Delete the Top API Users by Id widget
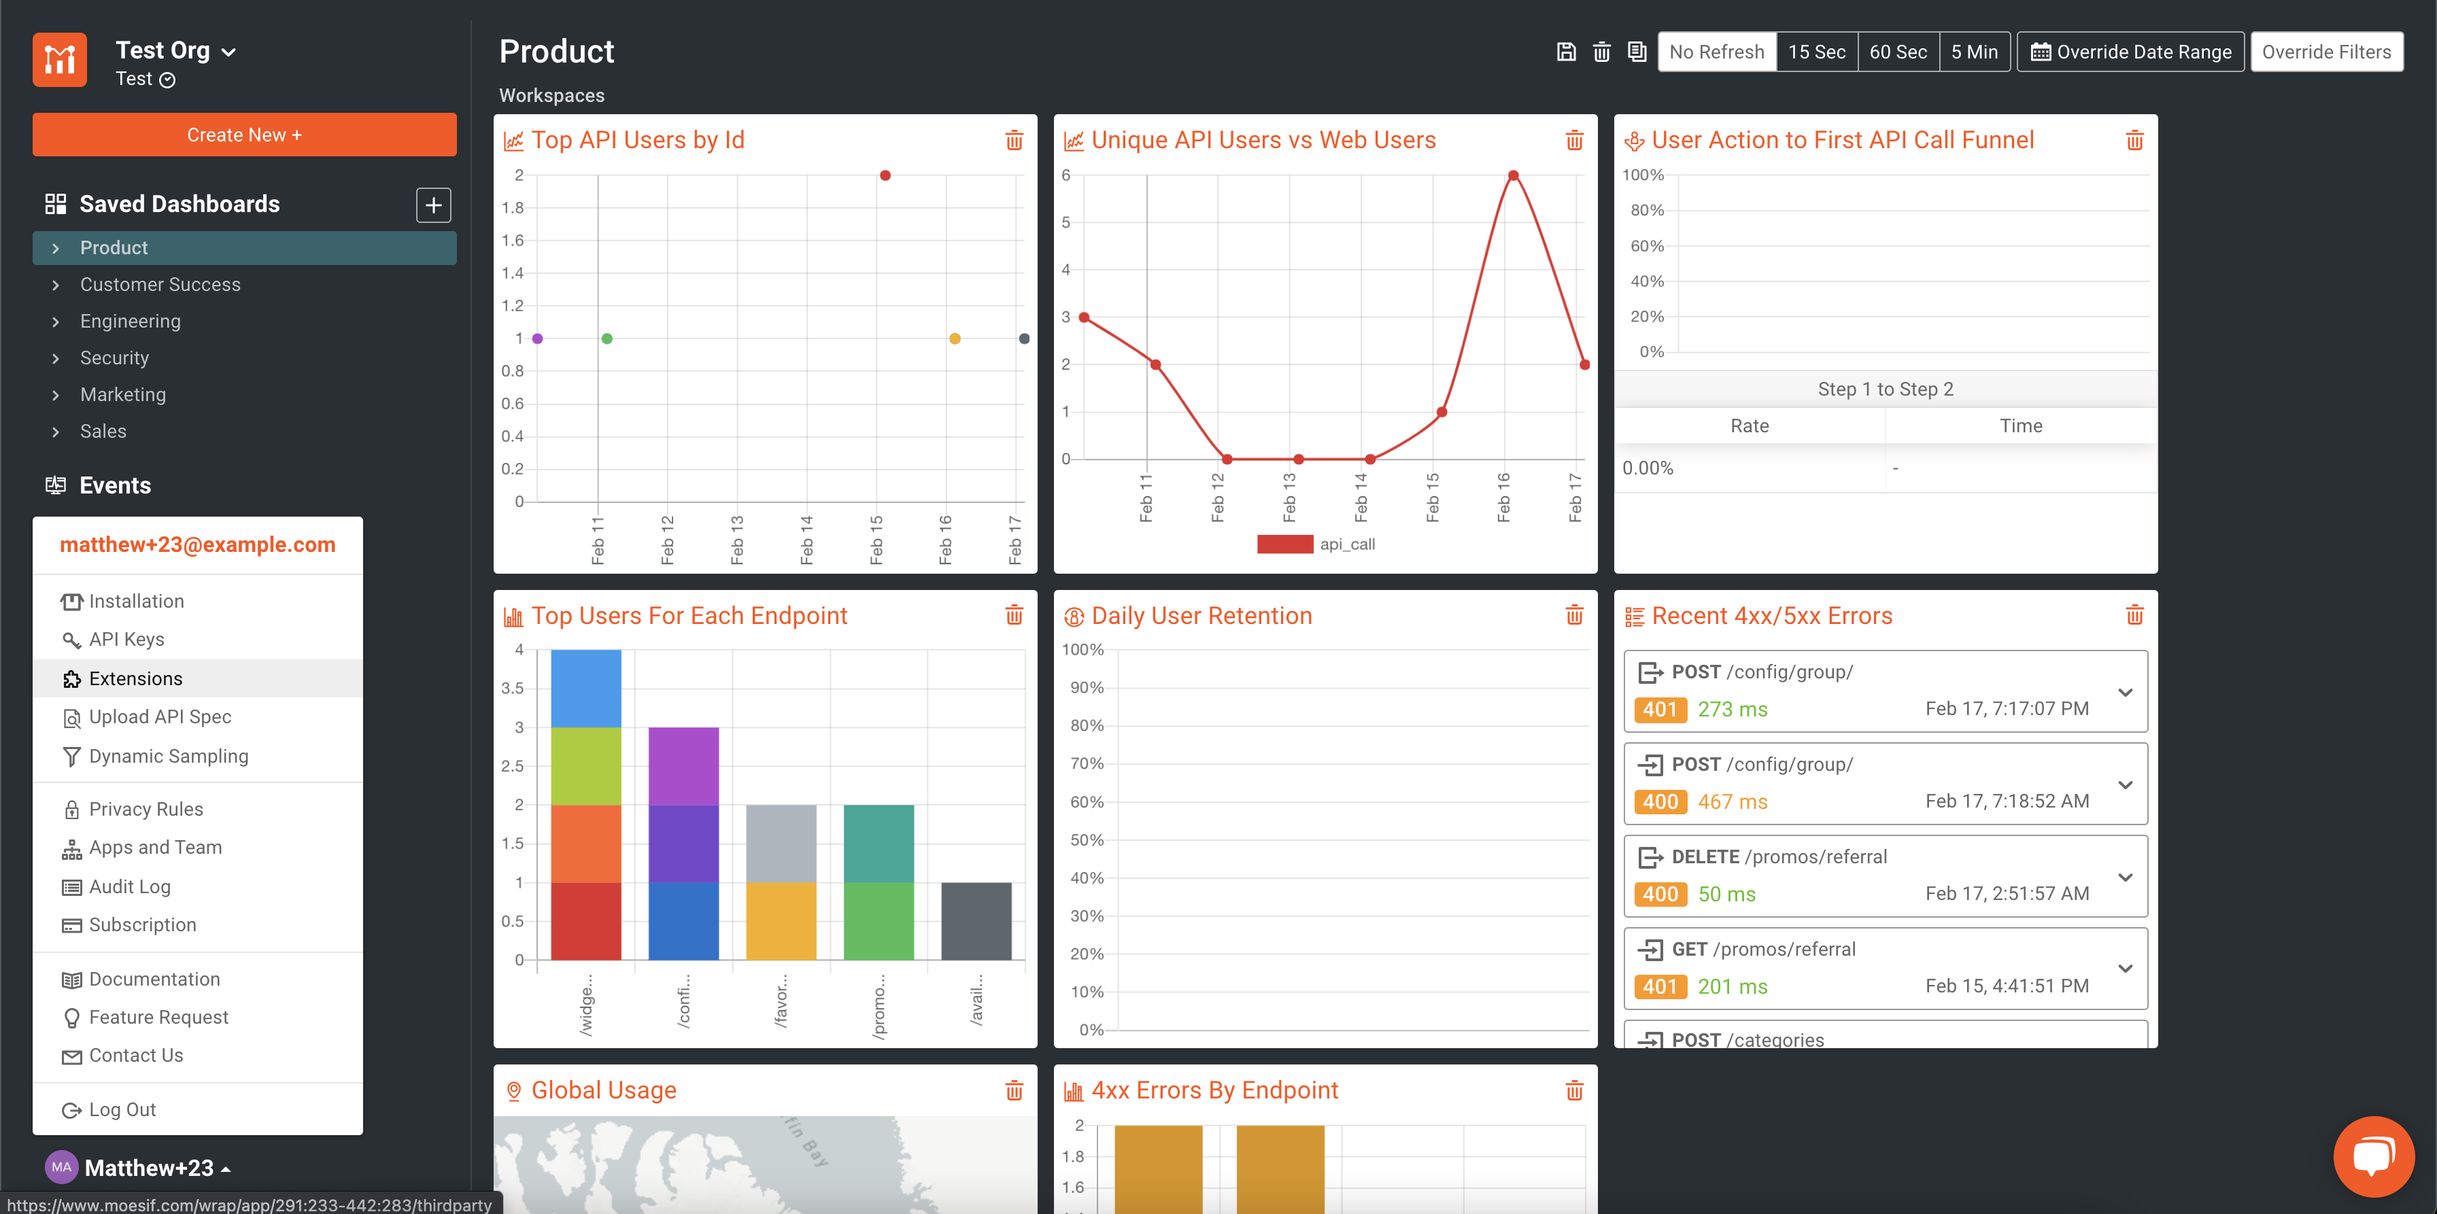Screen dimensions: 2437x1214 1013,141
